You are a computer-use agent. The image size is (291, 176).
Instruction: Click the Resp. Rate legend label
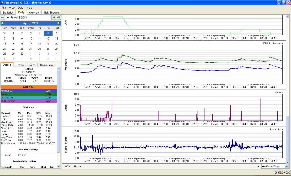point(276,129)
